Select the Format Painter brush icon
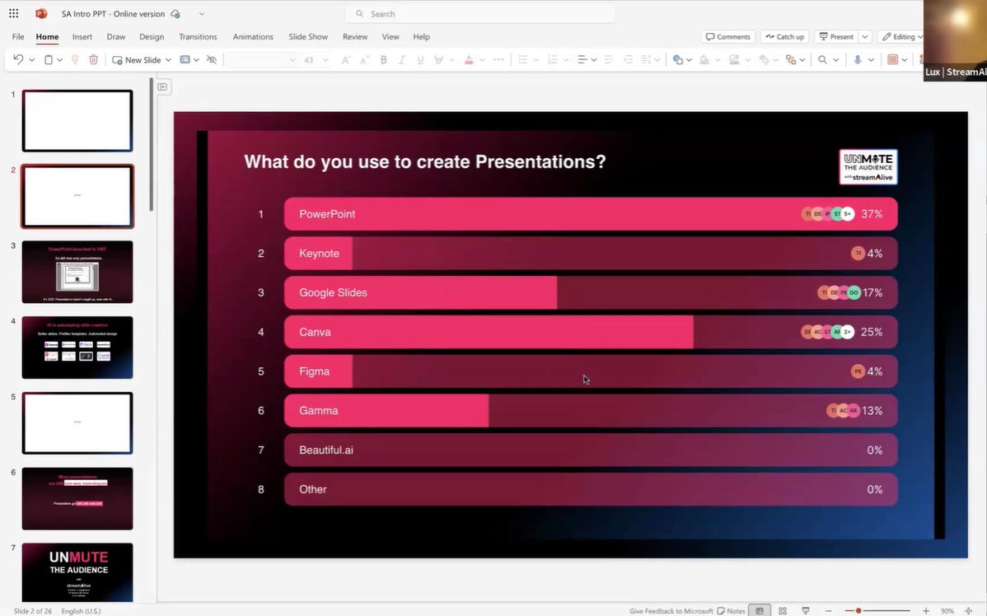987x616 pixels. (75, 60)
